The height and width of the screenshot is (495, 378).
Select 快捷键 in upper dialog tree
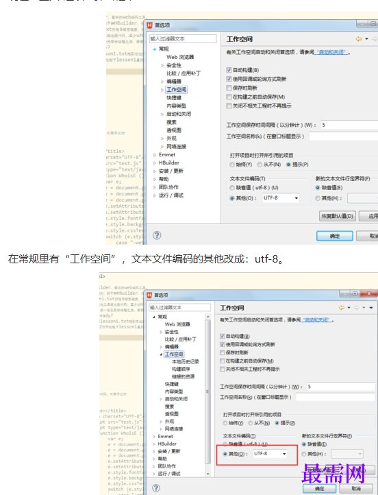174,98
